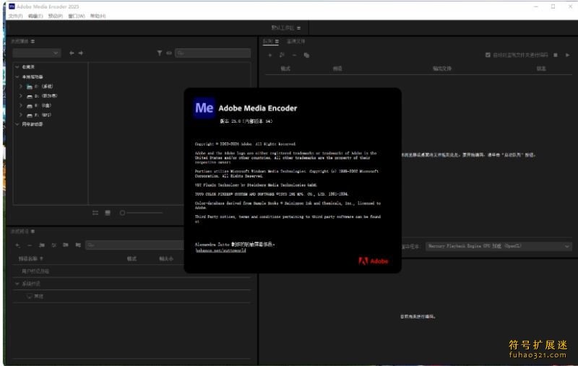Click the add output icon in queue toolbar
The height and width of the screenshot is (366, 578).
[282, 56]
